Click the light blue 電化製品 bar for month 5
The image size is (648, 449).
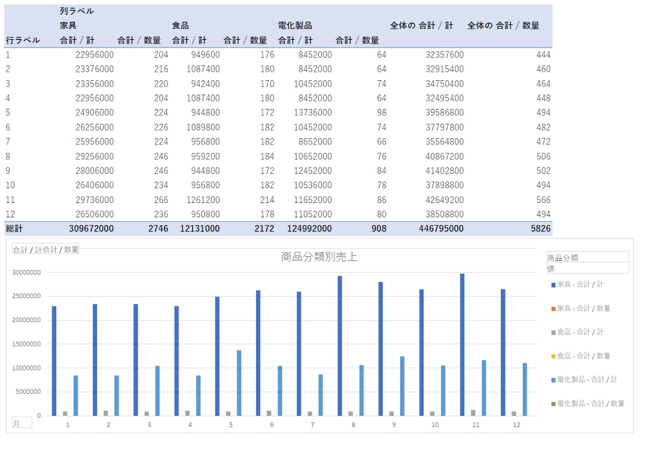(239, 383)
